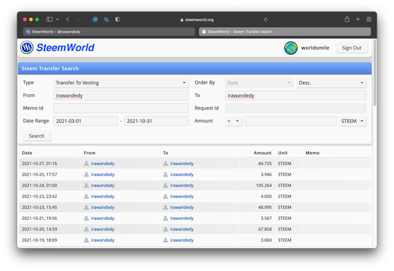Click the steemworld.org address bar

pyautogui.click(x=197, y=20)
